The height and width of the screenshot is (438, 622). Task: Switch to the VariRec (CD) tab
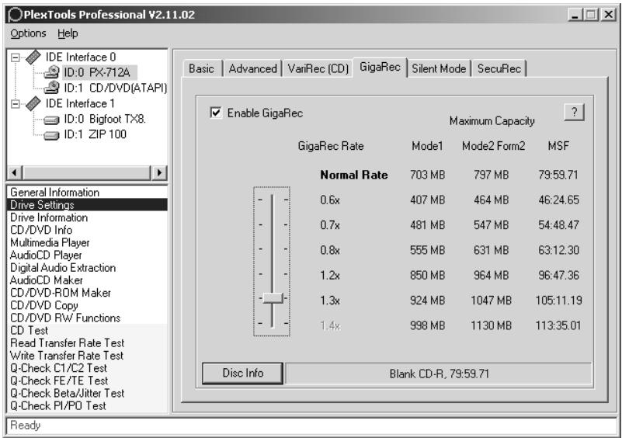(318, 68)
